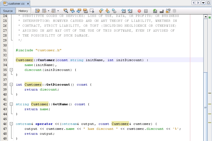The height and width of the screenshot is (141, 212).
Task: Click the Forward navigation icon
Action: pyautogui.click(x=54, y=11)
